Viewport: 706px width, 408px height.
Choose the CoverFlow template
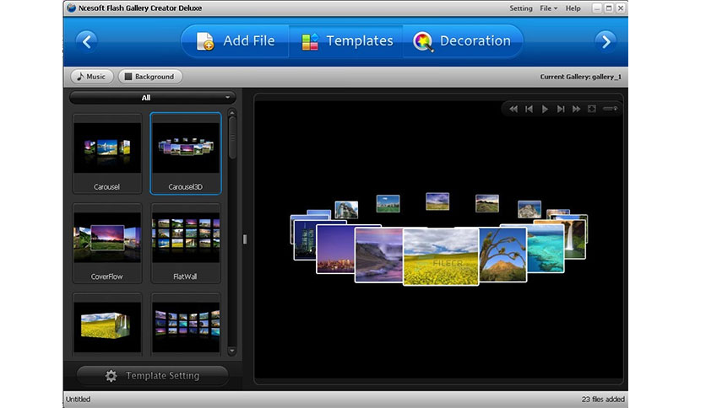click(x=107, y=243)
